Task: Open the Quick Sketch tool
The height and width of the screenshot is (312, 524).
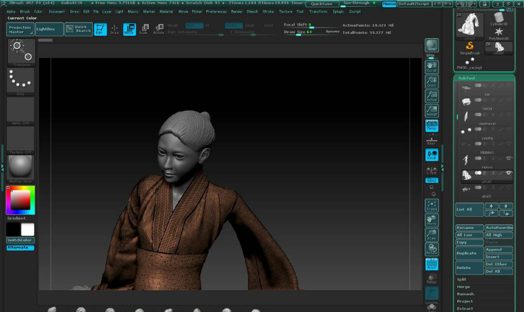Action: point(78,29)
